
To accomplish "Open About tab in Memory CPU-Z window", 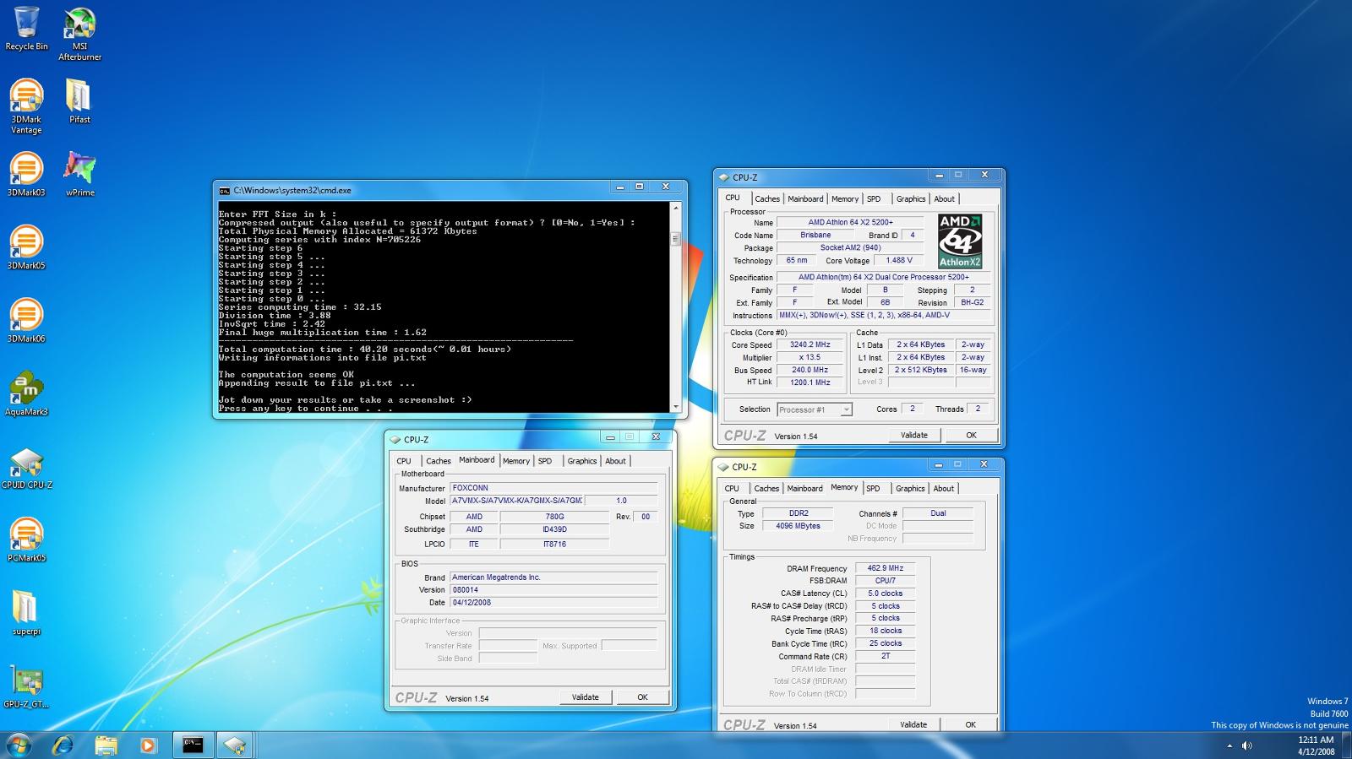I will 944,489.
